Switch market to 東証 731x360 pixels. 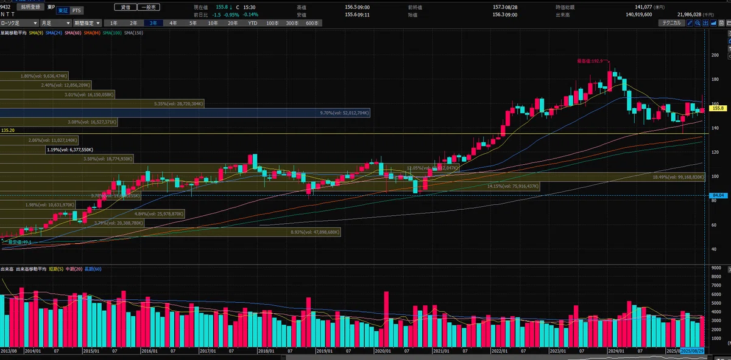point(62,11)
